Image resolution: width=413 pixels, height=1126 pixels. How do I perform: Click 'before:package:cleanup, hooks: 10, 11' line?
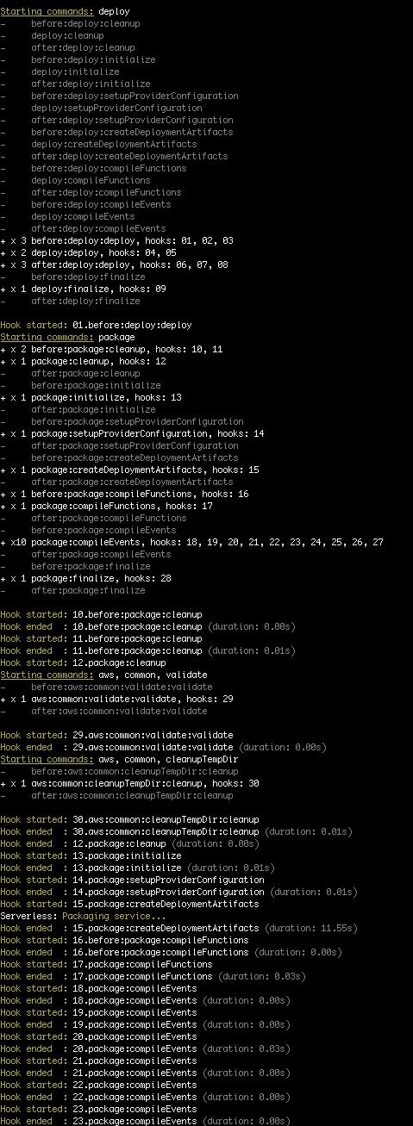[111, 349]
